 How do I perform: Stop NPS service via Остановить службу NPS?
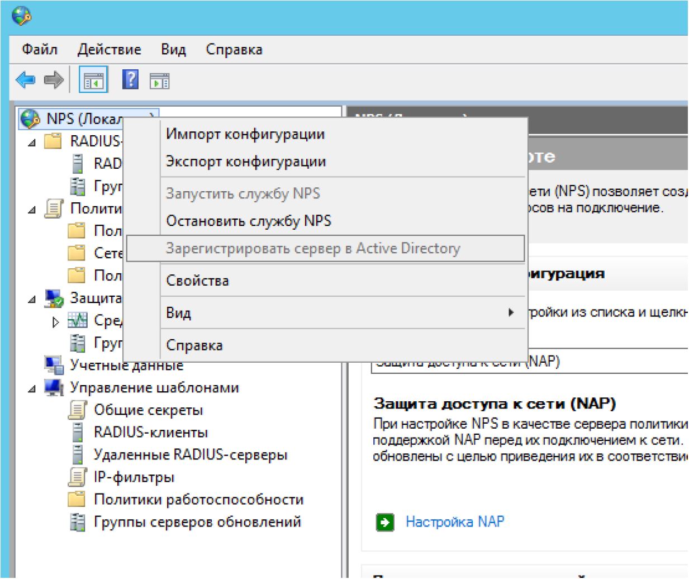click(248, 221)
